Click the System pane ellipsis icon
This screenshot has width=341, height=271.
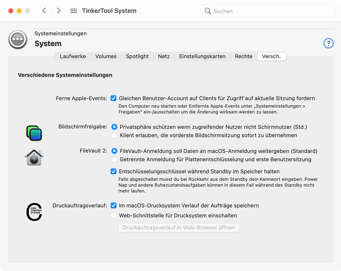tap(18, 39)
